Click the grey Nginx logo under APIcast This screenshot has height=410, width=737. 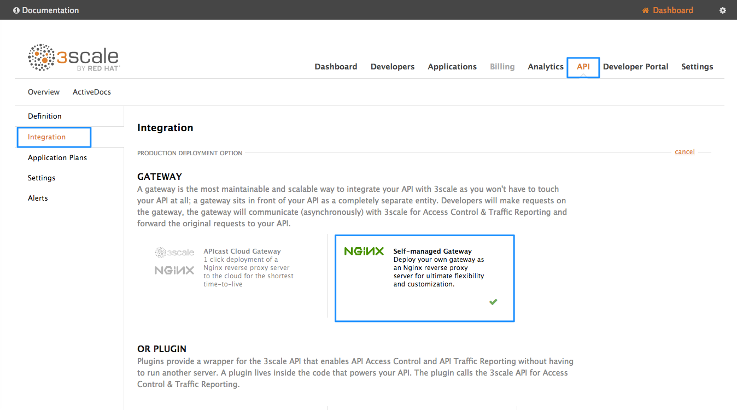click(x=174, y=270)
